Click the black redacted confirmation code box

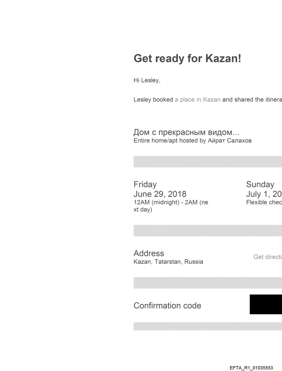coord(265,305)
